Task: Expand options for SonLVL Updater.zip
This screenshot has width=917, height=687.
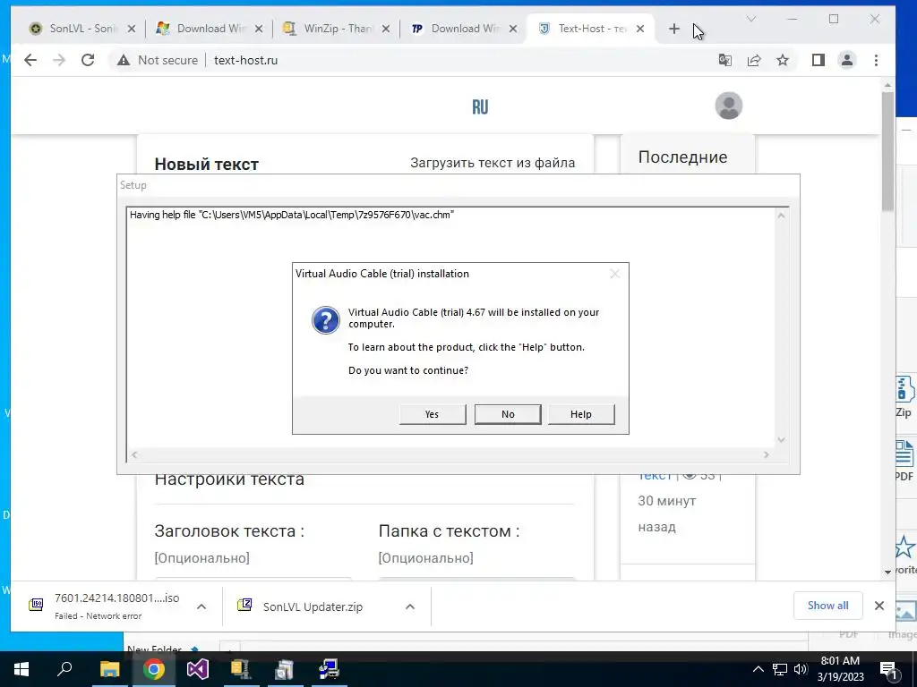Action: click(410, 606)
